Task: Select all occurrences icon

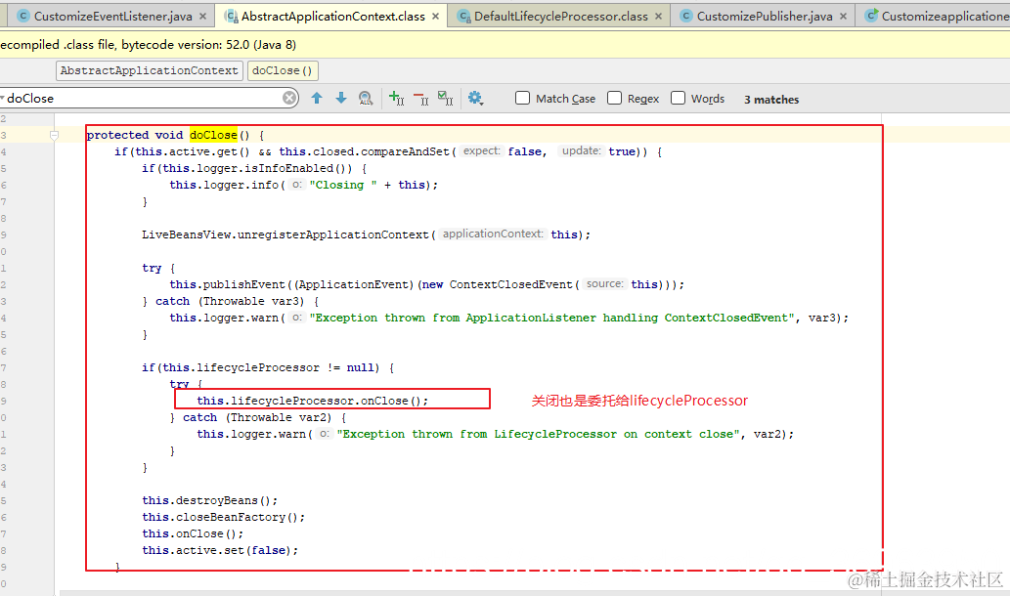Action: point(445,98)
